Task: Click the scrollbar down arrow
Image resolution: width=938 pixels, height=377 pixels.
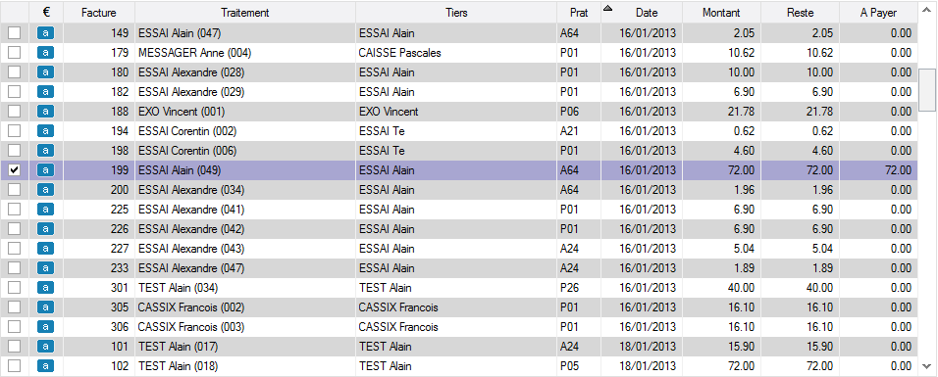Action: pyautogui.click(x=927, y=366)
